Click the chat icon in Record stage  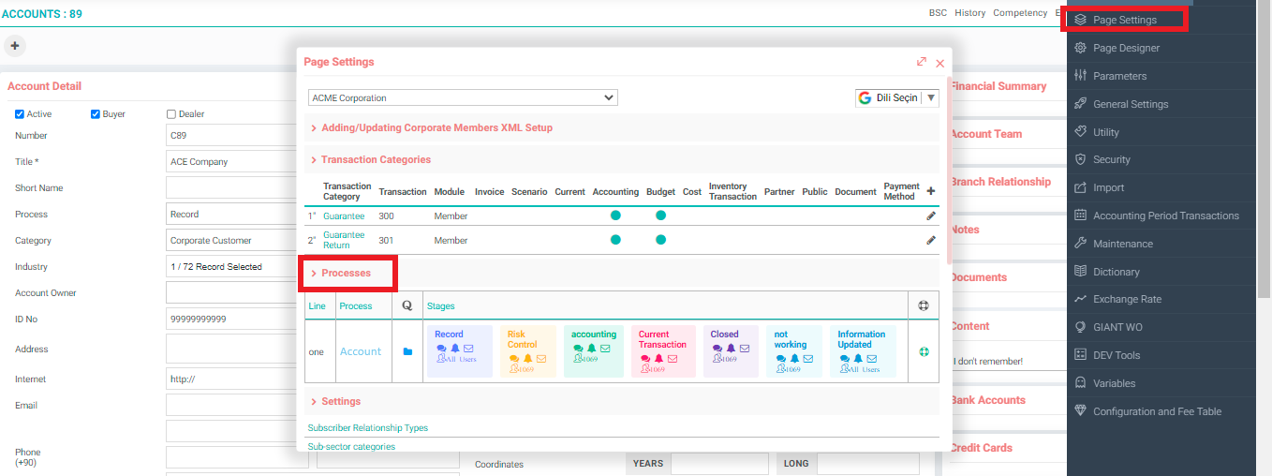click(x=441, y=348)
